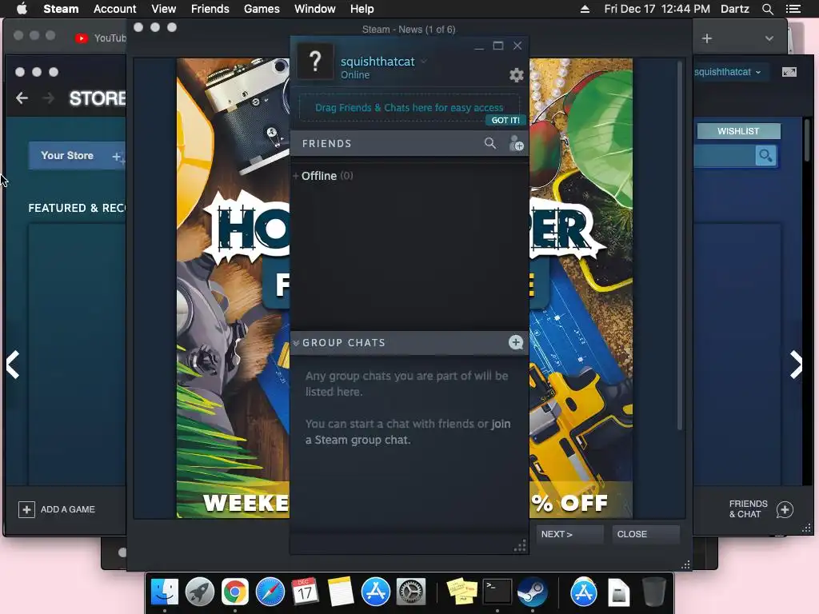The width and height of the screenshot is (819, 614).
Task: Open Trash from the Dock
Action: (x=653, y=592)
